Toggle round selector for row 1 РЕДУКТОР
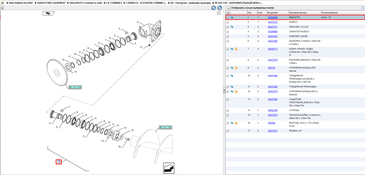Screen dimensions: 365x175 pyautogui.click(x=228, y=17)
